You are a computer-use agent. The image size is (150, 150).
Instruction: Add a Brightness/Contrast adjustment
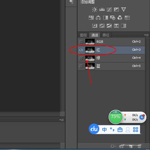click(x=94, y=10)
